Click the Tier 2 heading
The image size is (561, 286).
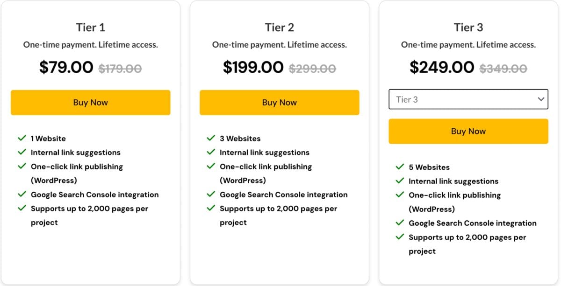coord(279,28)
